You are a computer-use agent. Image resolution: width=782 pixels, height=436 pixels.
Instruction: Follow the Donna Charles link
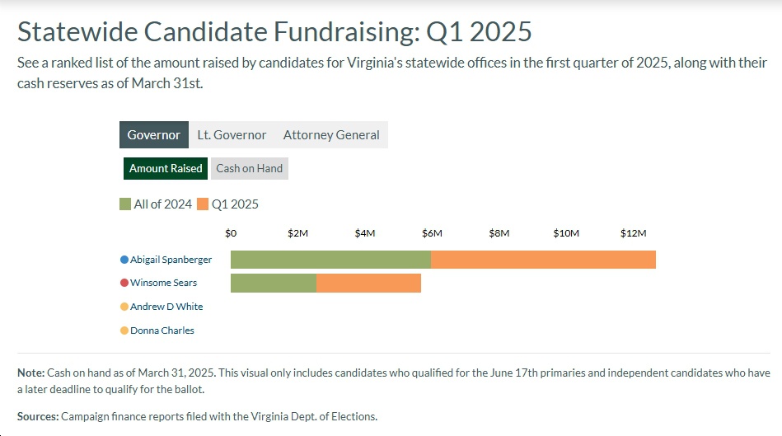162,331
